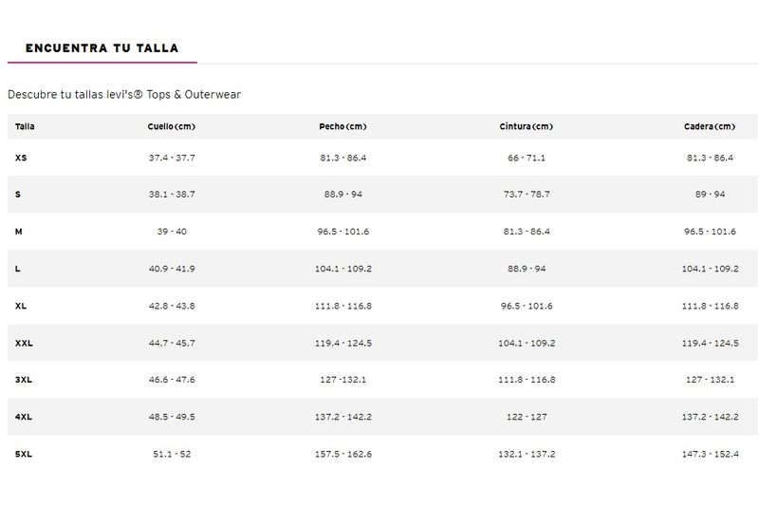Select waist value 73.7 - 78.7 cell
The width and height of the screenshot is (759, 524).
point(527,195)
